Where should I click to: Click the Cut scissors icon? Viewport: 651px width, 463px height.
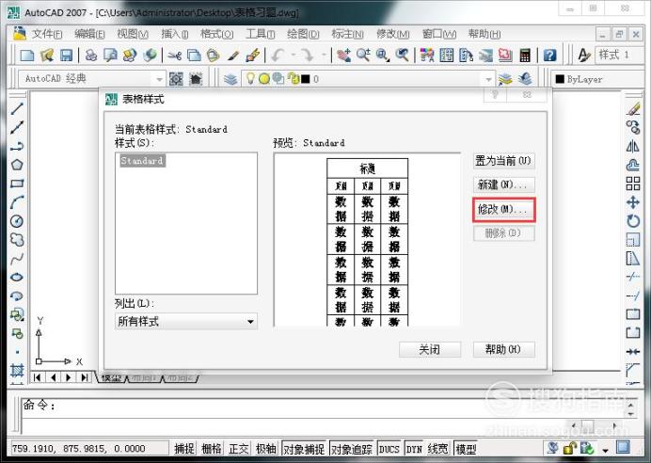pos(175,55)
